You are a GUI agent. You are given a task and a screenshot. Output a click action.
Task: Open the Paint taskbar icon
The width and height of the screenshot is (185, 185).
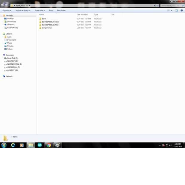pyautogui.click(x=58, y=145)
